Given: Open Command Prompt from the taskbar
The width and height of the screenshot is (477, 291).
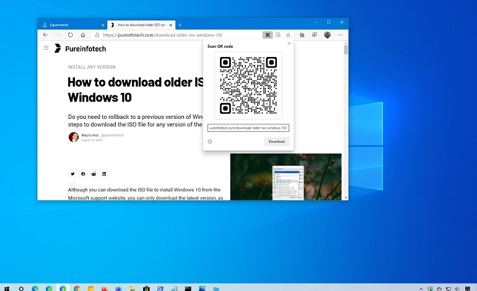Looking at the screenshot, I should (x=188, y=289).
